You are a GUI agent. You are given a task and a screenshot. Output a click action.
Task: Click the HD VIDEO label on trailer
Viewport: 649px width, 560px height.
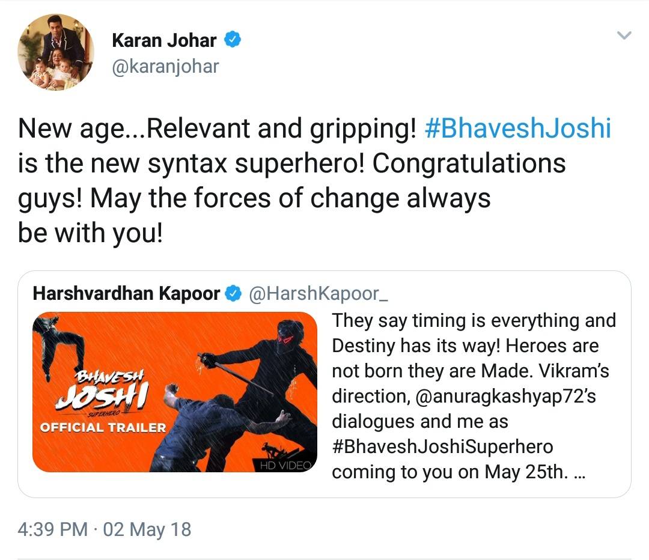click(285, 465)
